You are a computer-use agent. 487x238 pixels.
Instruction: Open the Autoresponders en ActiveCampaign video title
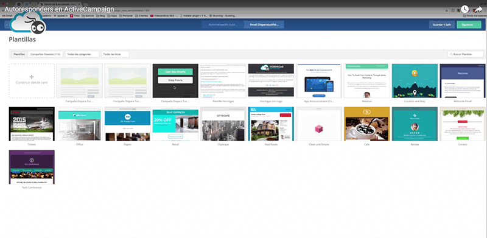(x=59, y=9)
